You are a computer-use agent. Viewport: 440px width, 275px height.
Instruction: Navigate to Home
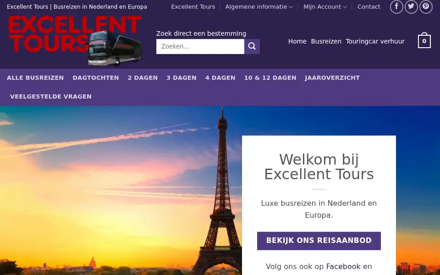pos(297,41)
